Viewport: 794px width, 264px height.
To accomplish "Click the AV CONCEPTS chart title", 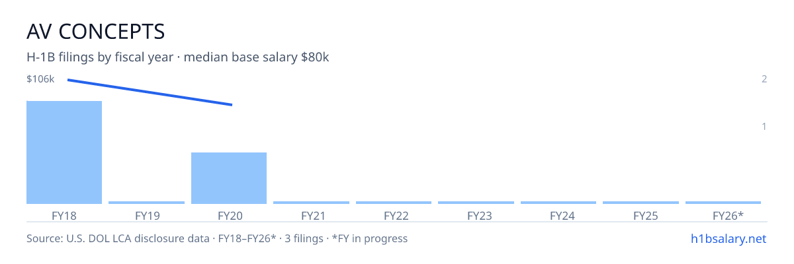I will (95, 31).
